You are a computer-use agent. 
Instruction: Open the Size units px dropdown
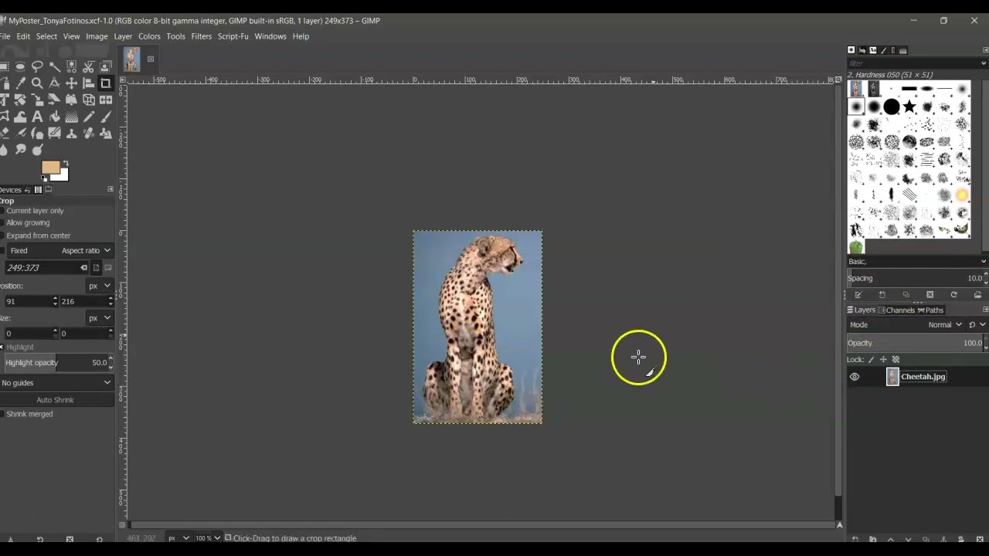[100, 317]
